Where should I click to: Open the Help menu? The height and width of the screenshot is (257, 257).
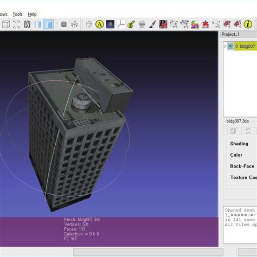32,14
